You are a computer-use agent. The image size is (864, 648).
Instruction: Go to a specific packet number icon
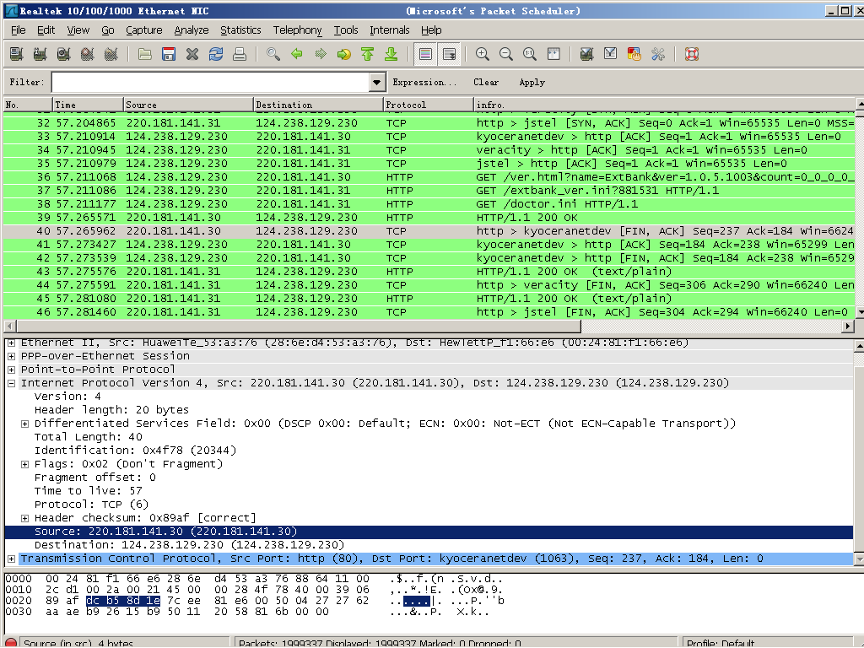[344, 54]
